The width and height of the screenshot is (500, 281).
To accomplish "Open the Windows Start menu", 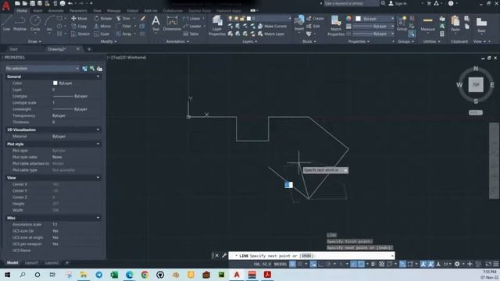I will pos(7,275).
